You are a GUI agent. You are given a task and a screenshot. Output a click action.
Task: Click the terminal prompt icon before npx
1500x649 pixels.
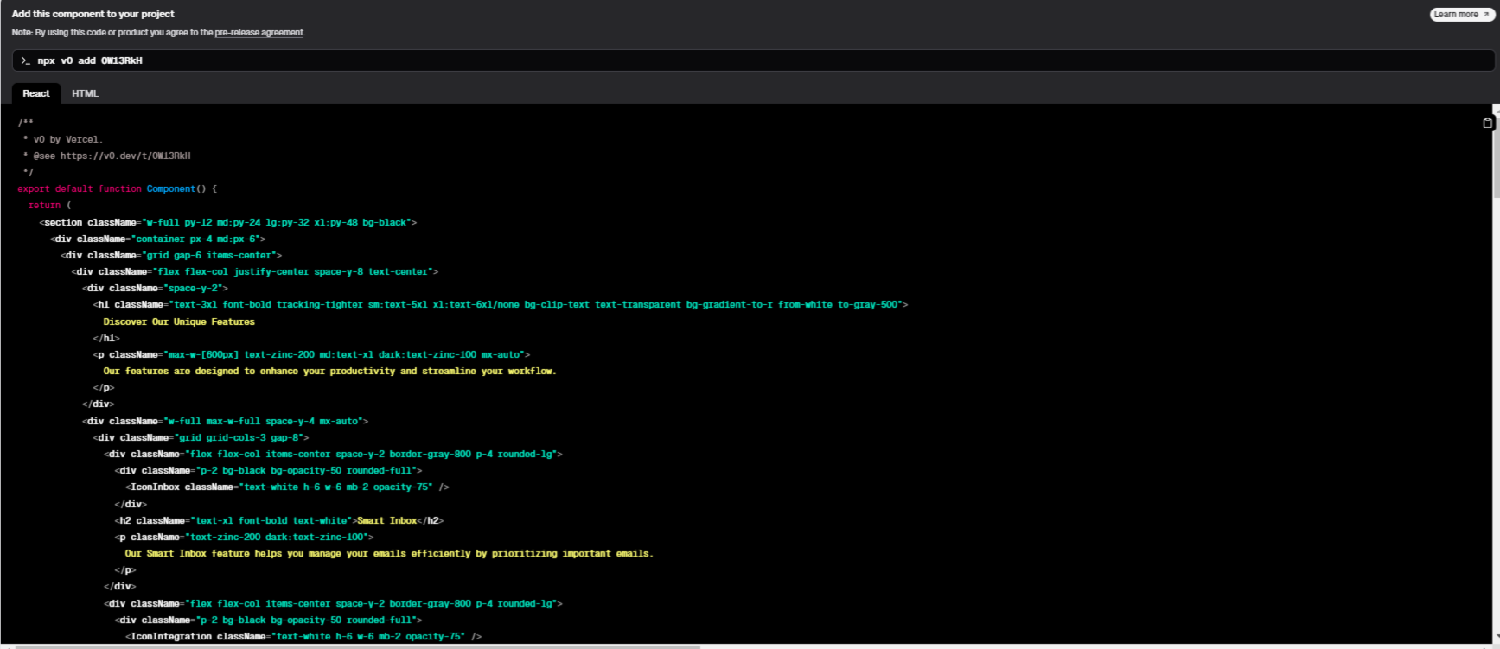click(x=26, y=61)
